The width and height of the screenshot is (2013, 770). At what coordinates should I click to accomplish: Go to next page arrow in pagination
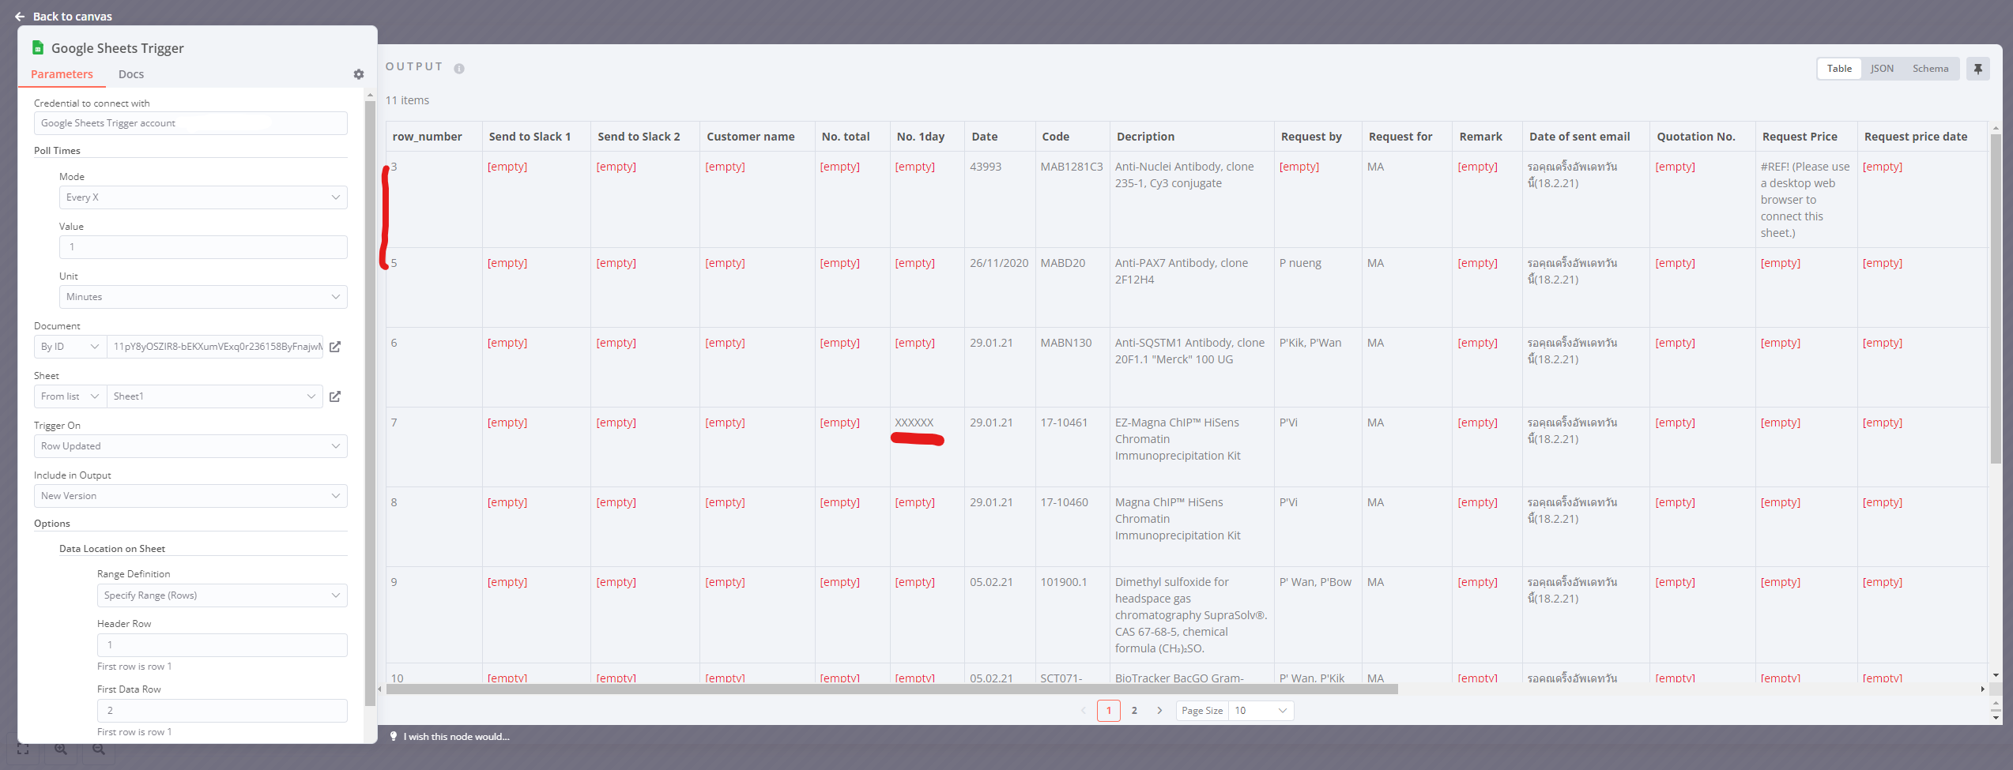pyautogui.click(x=1159, y=711)
